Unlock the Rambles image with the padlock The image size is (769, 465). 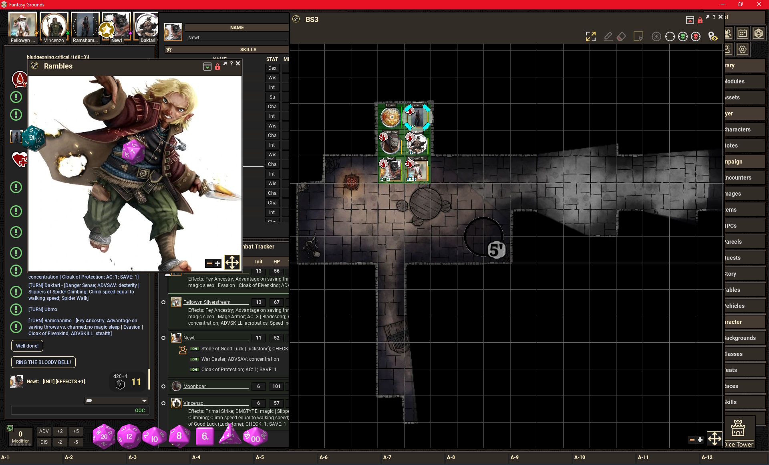pos(217,67)
